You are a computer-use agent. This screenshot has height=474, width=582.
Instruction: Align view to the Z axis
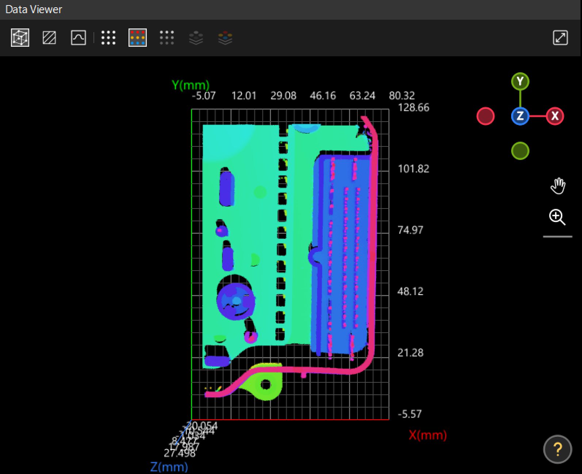(x=520, y=116)
